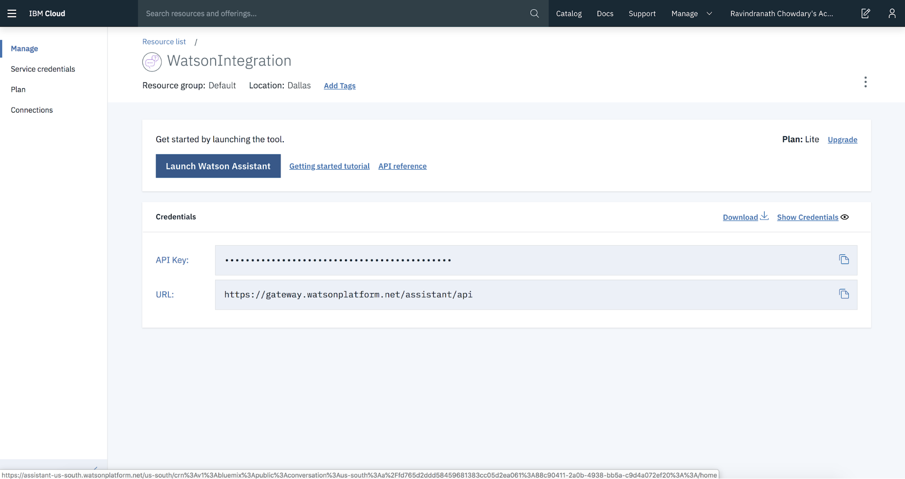
Task: Copy the URL value
Action: coord(844,294)
